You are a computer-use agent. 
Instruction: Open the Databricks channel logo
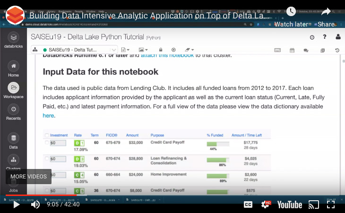15,16
